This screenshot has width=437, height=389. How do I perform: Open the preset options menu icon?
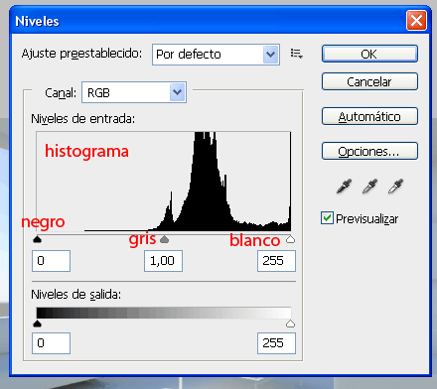point(296,54)
